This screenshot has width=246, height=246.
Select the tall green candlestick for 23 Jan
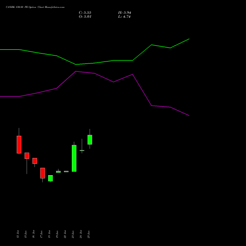point(74,158)
